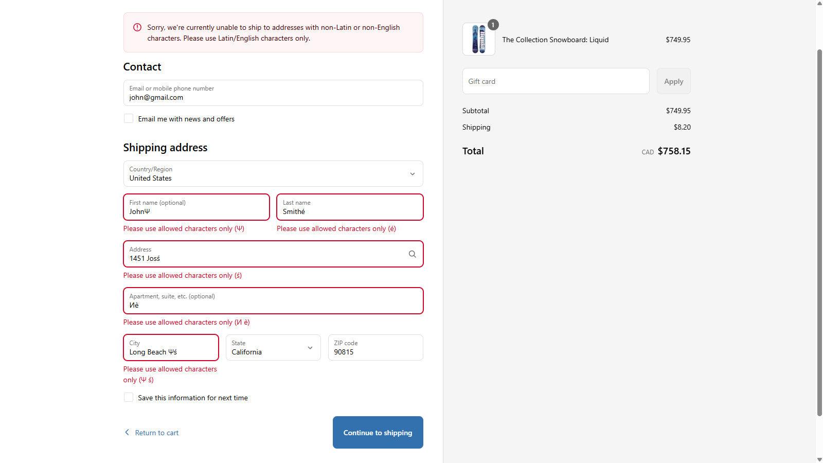Image resolution: width=823 pixels, height=463 pixels.
Task: Click the City input field
Action: tap(171, 348)
